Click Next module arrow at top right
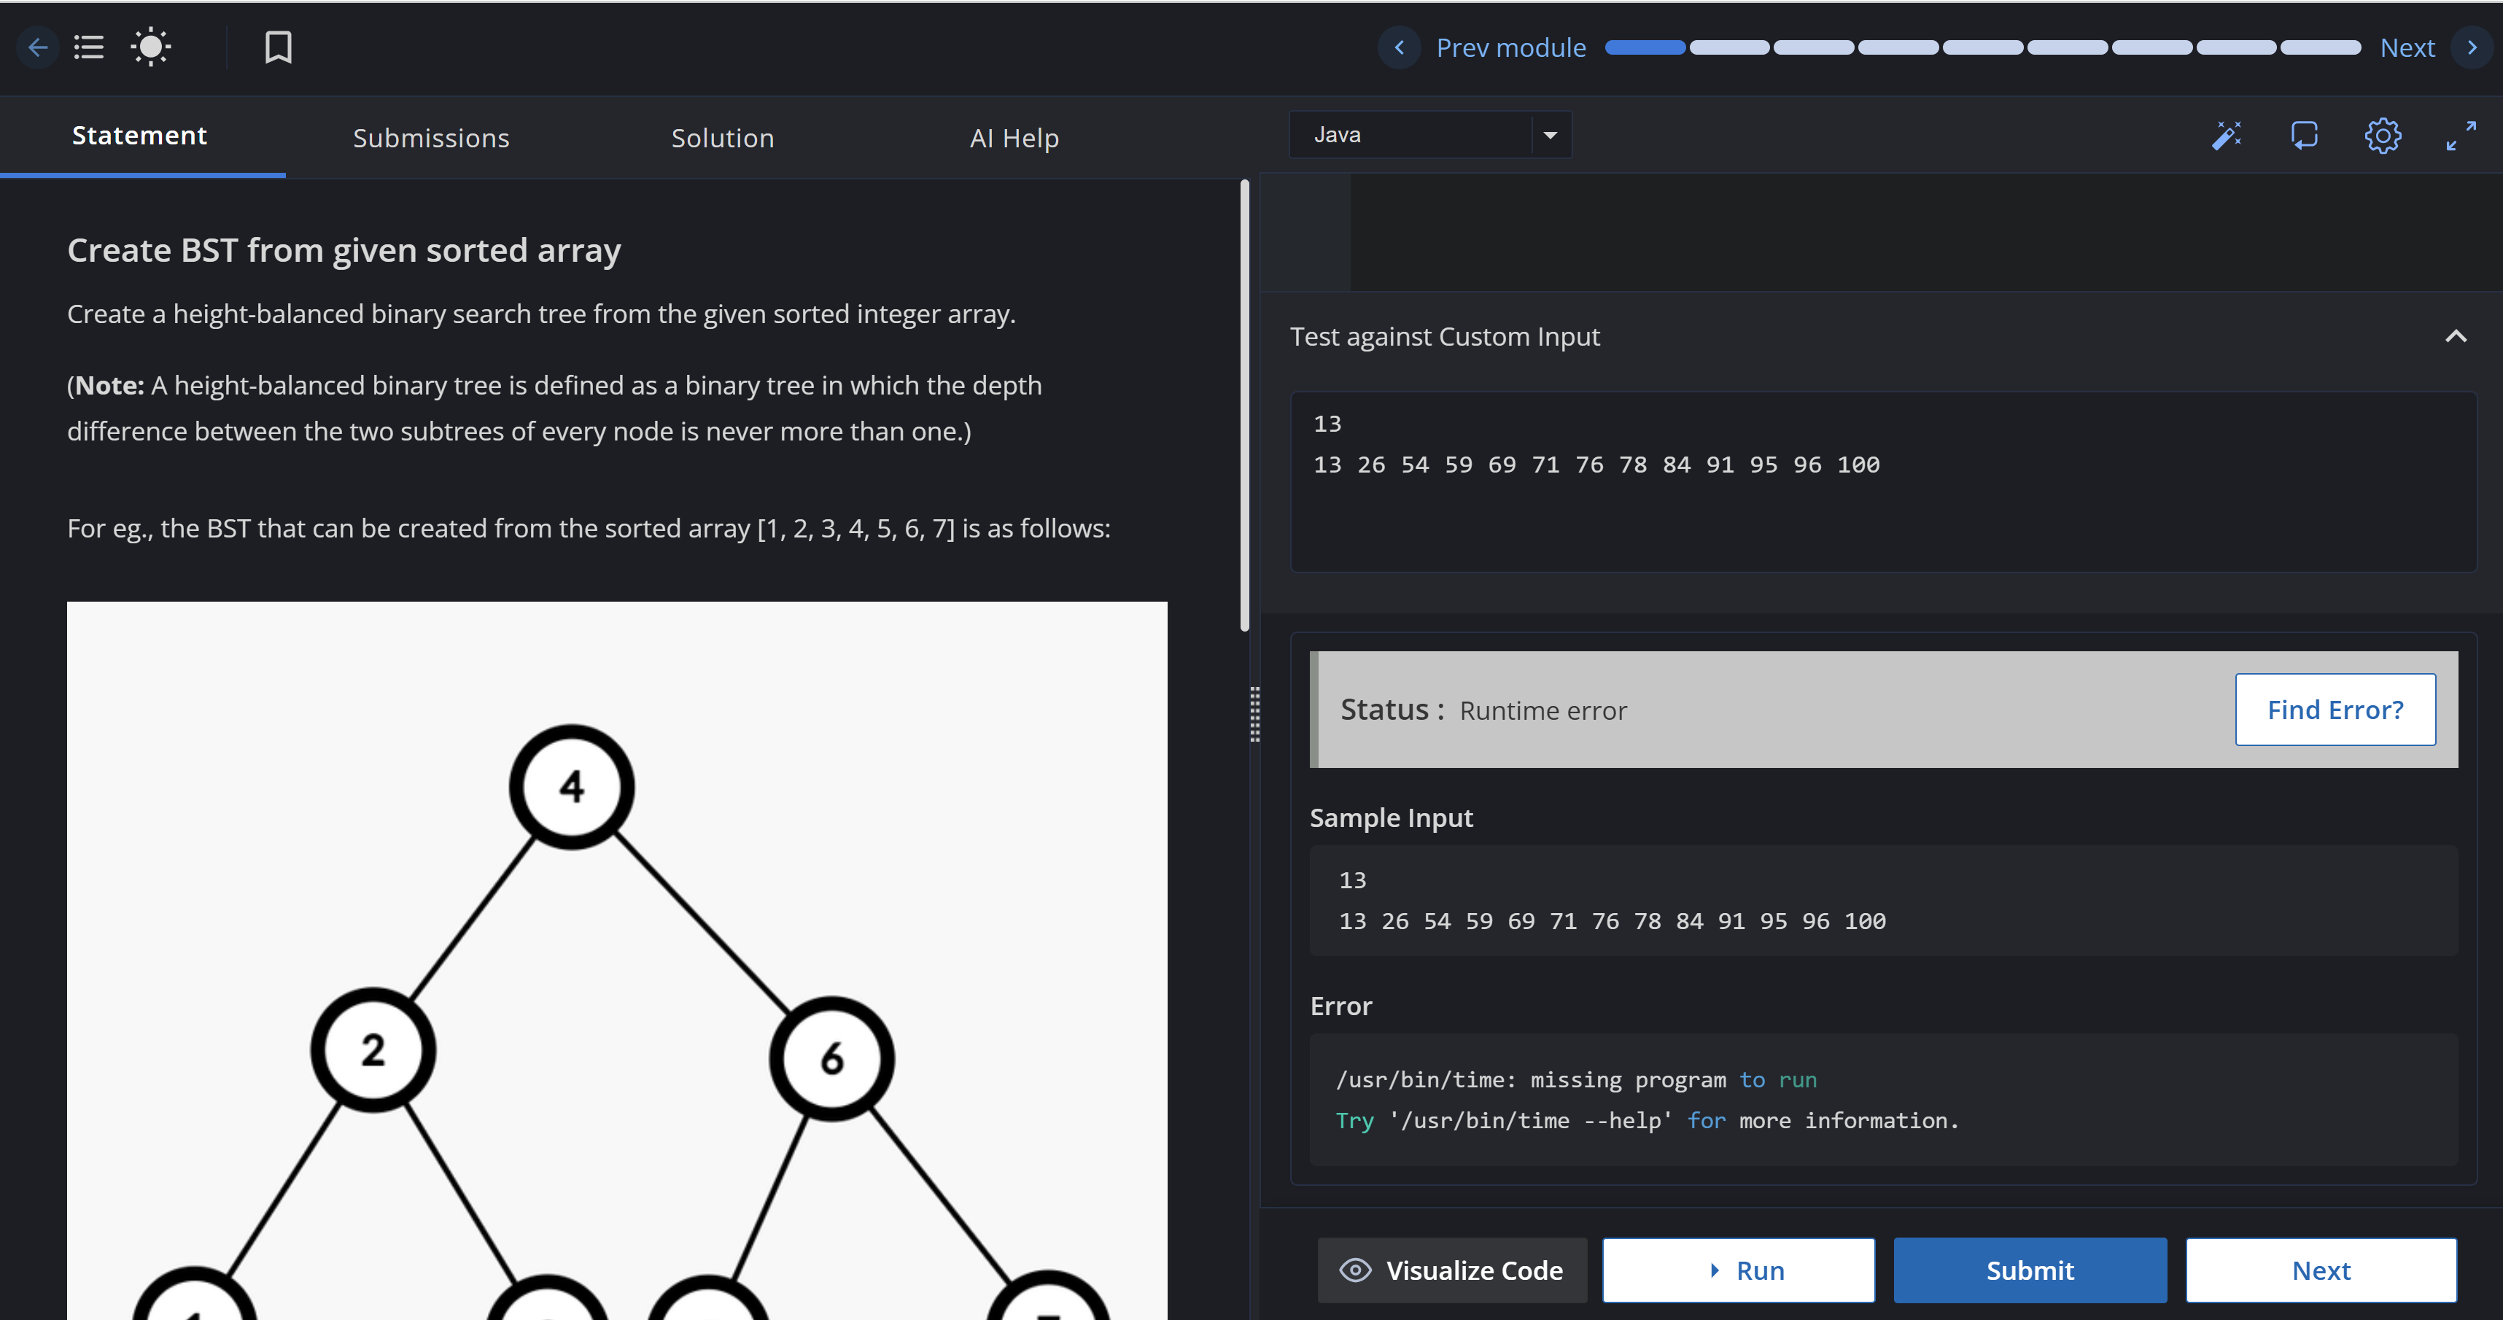 (x=2471, y=47)
